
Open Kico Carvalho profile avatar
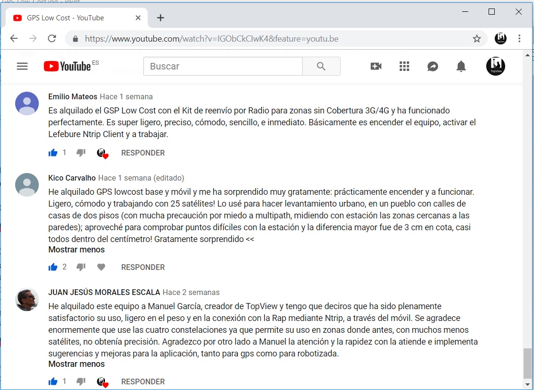[27, 185]
